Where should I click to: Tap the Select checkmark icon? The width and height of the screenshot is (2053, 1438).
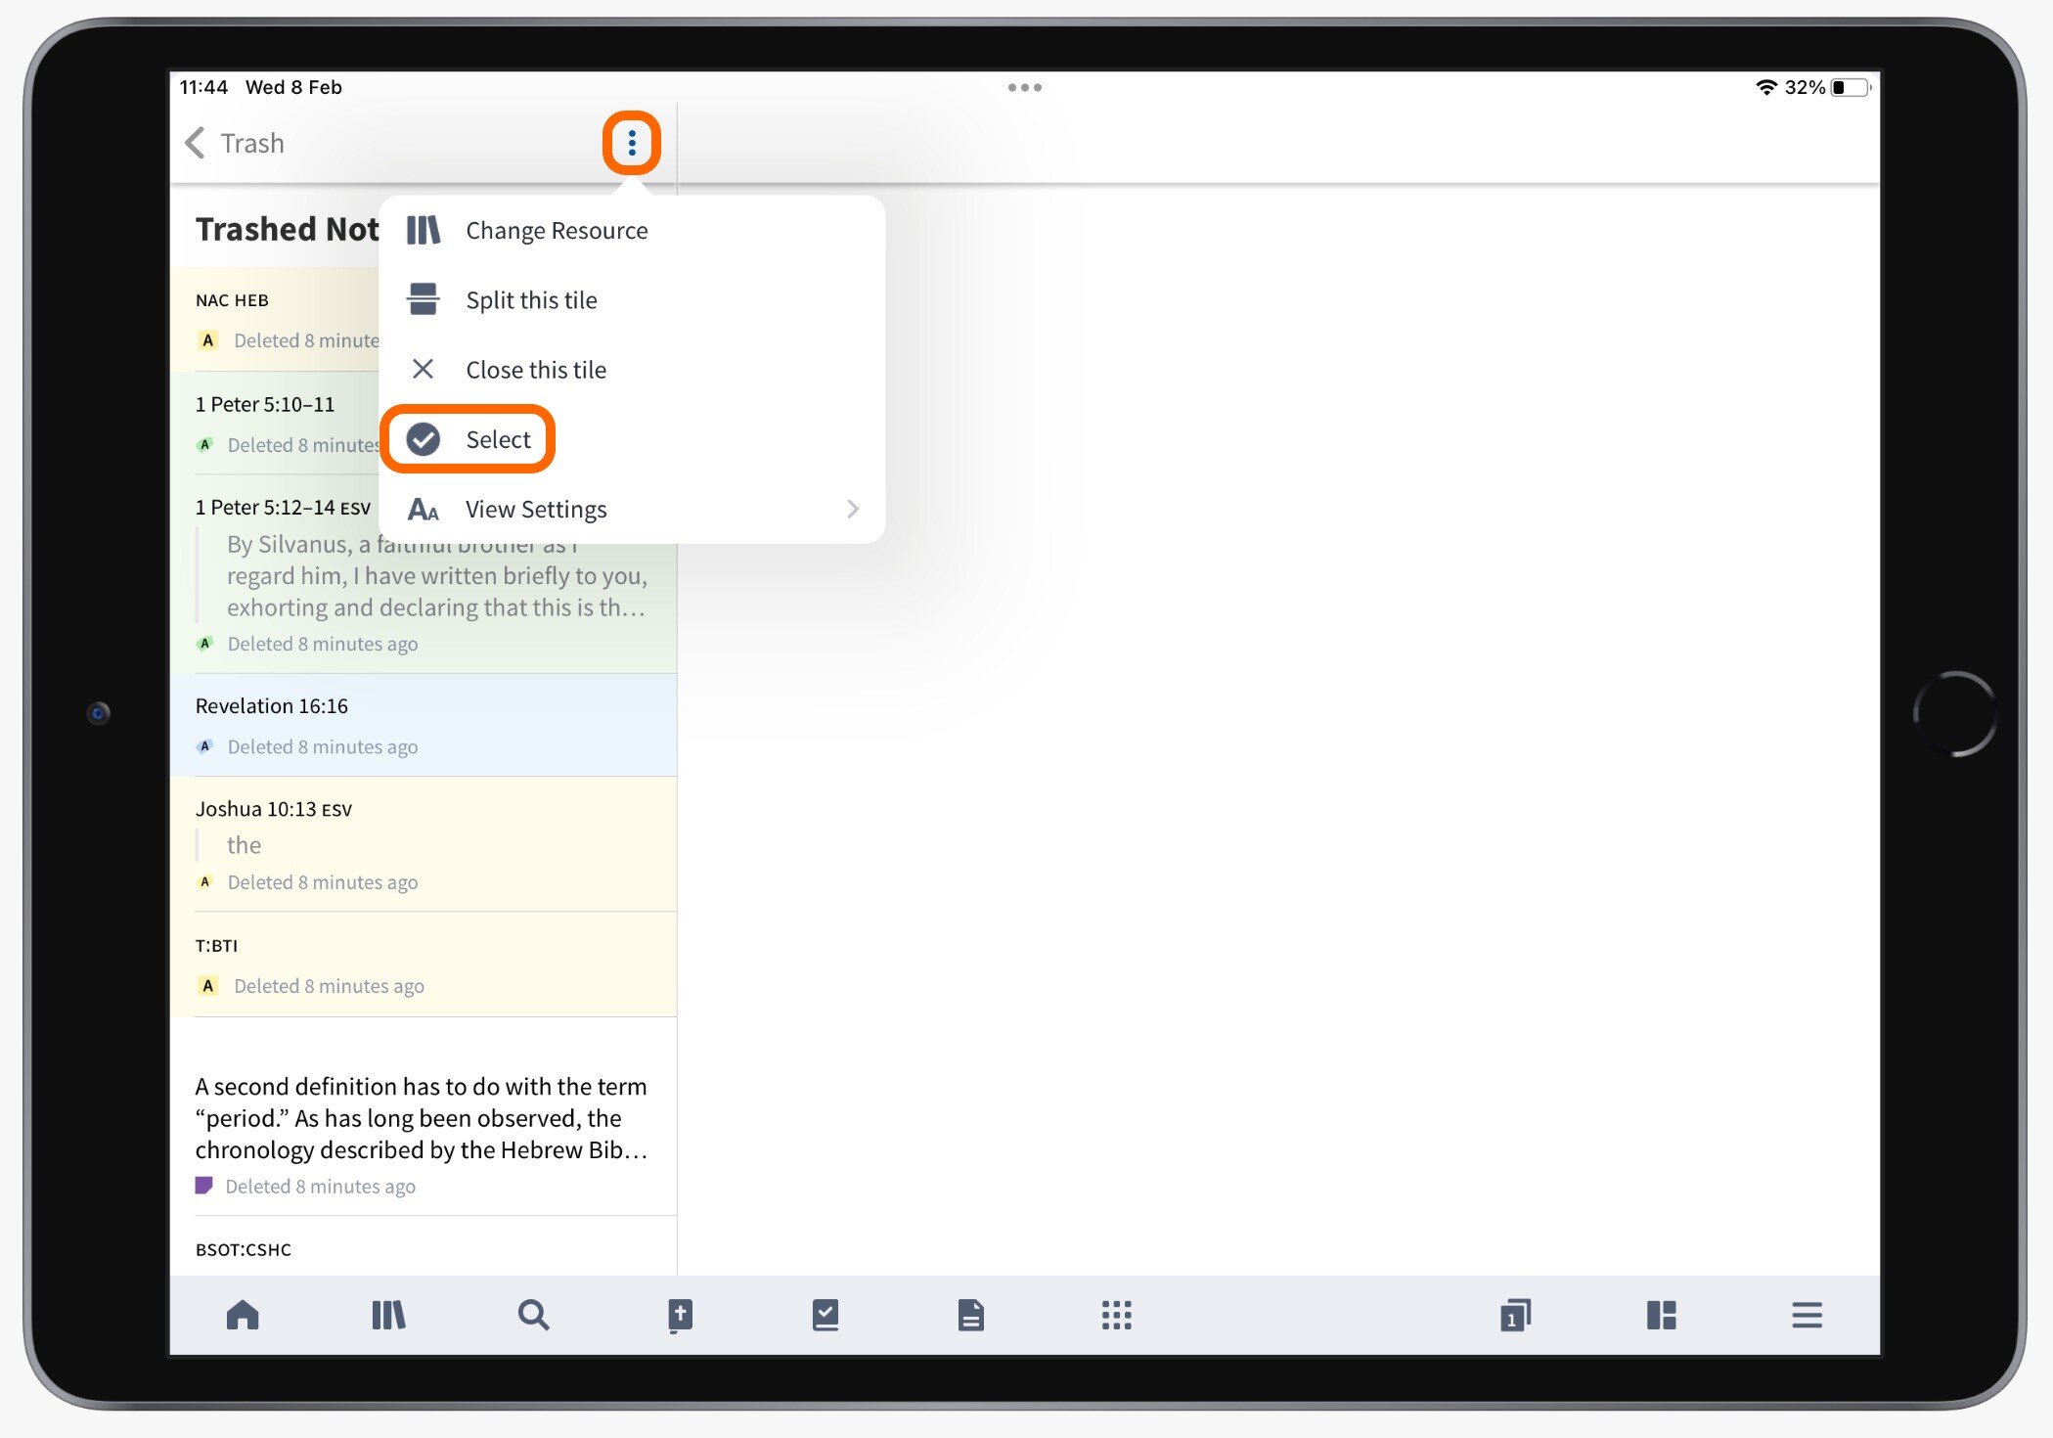click(424, 439)
